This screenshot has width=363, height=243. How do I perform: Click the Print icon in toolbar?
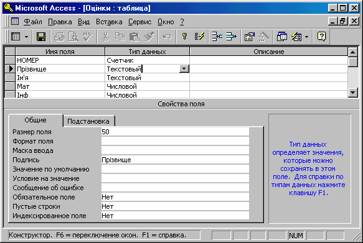point(59,37)
